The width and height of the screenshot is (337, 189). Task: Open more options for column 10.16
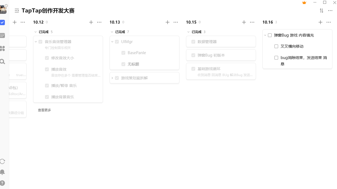pos(329,22)
